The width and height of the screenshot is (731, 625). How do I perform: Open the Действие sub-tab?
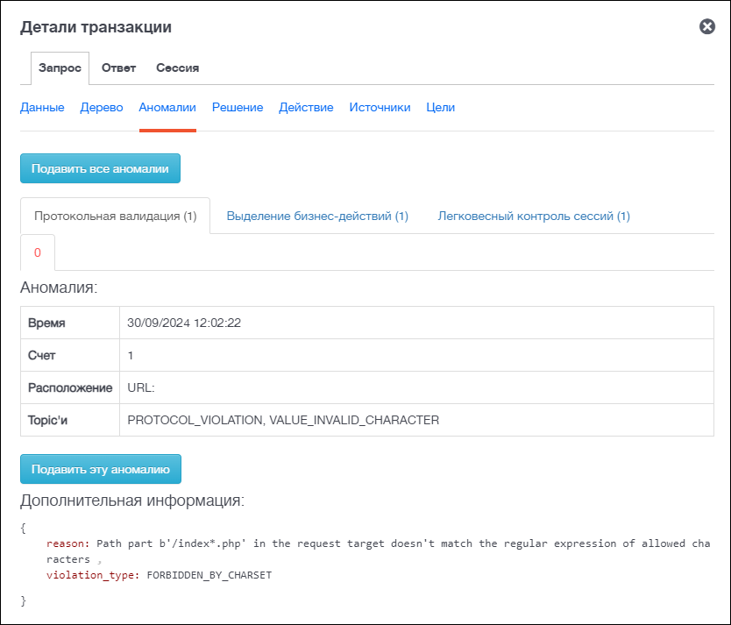(x=306, y=107)
